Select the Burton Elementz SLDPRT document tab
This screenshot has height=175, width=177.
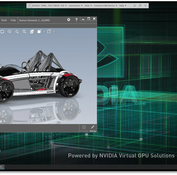click(x=34, y=20)
